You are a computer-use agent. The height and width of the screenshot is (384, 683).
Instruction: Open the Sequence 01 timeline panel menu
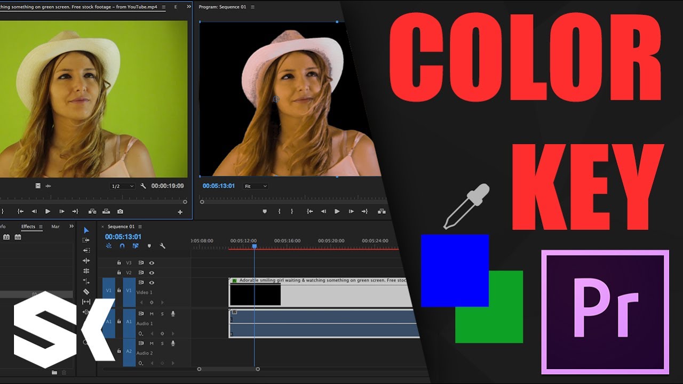coord(140,227)
